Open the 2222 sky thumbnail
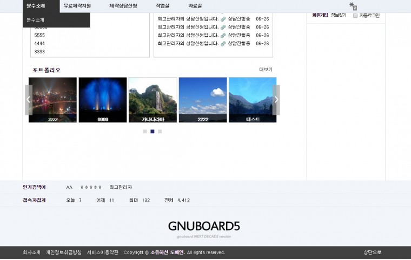 (x=203, y=100)
